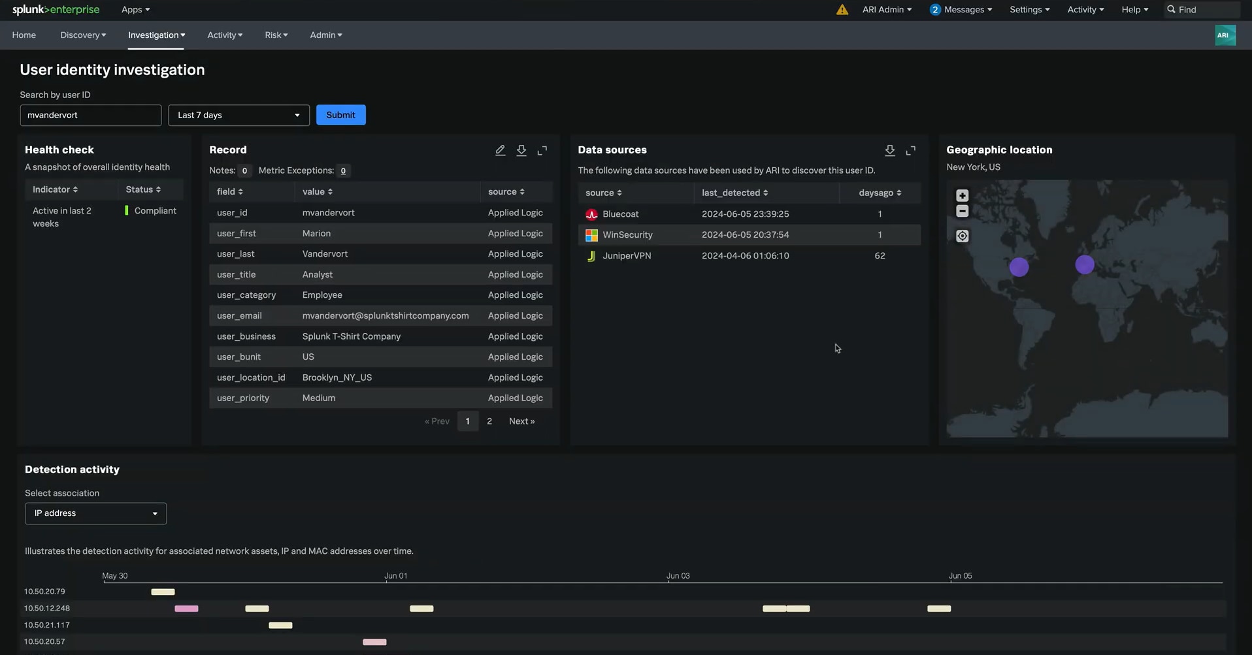Download the Data sources table
This screenshot has width=1252, height=655.
click(890, 150)
